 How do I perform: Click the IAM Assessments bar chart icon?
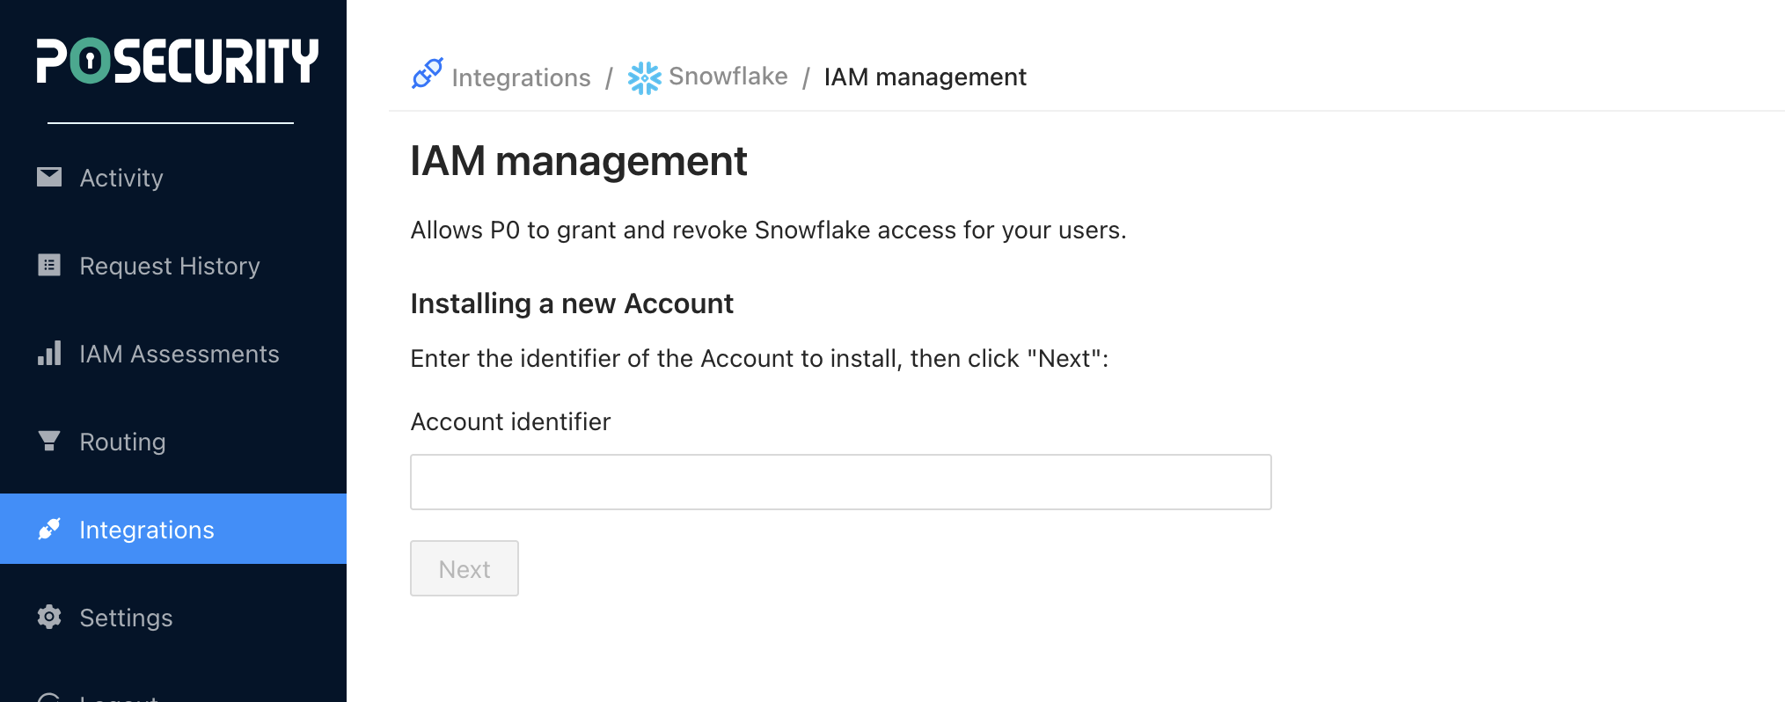click(x=49, y=353)
